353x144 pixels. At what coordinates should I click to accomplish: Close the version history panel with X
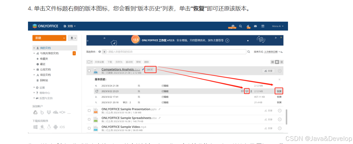pos(280,80)
